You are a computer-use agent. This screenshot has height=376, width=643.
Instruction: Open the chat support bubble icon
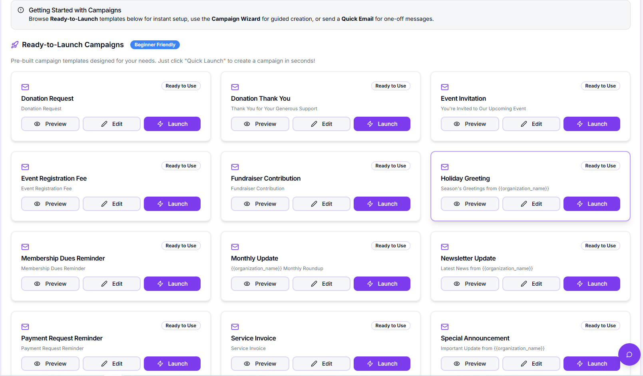[629, 354]
